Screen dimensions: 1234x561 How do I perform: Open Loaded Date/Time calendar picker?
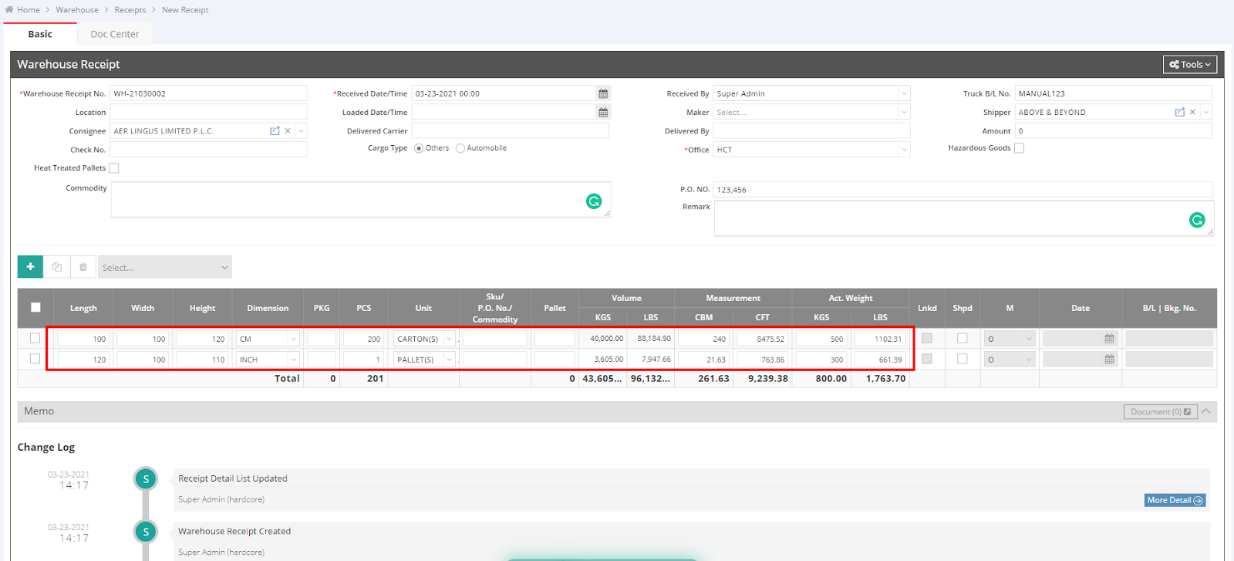coord(603,113)
